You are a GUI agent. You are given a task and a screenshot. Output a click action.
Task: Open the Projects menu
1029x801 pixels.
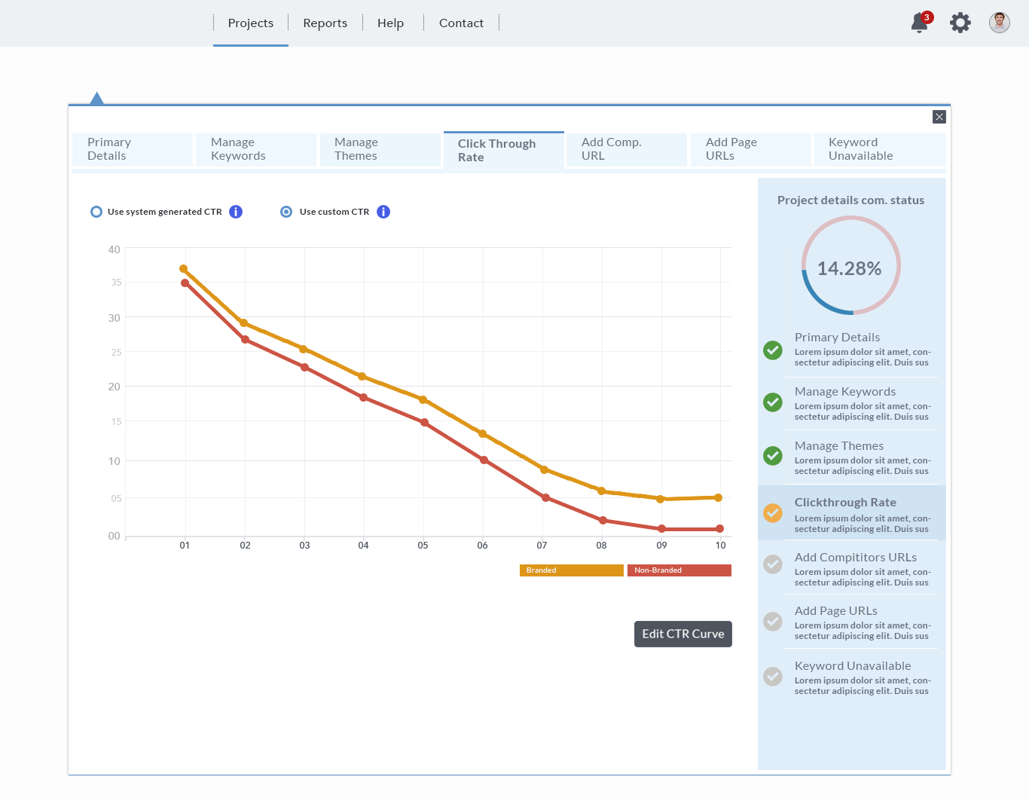tap(251, 23)
